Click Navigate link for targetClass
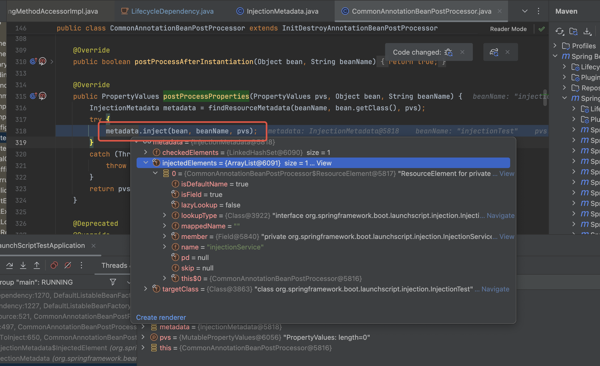Viewport: 600px width, 366px height. pyautogui.click(x=495, y=289)
